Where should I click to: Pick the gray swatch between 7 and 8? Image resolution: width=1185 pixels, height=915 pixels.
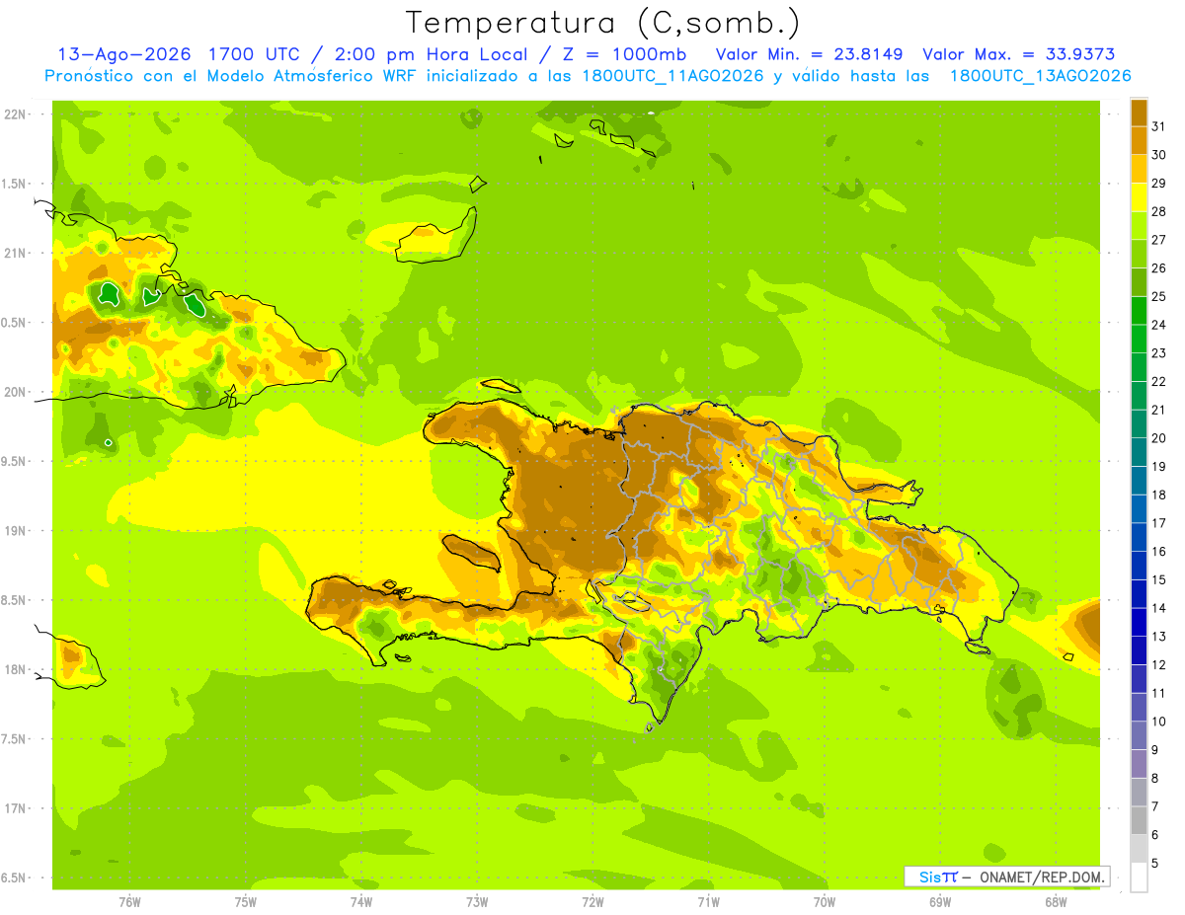pyautogui.click(x=1139, y=793)
